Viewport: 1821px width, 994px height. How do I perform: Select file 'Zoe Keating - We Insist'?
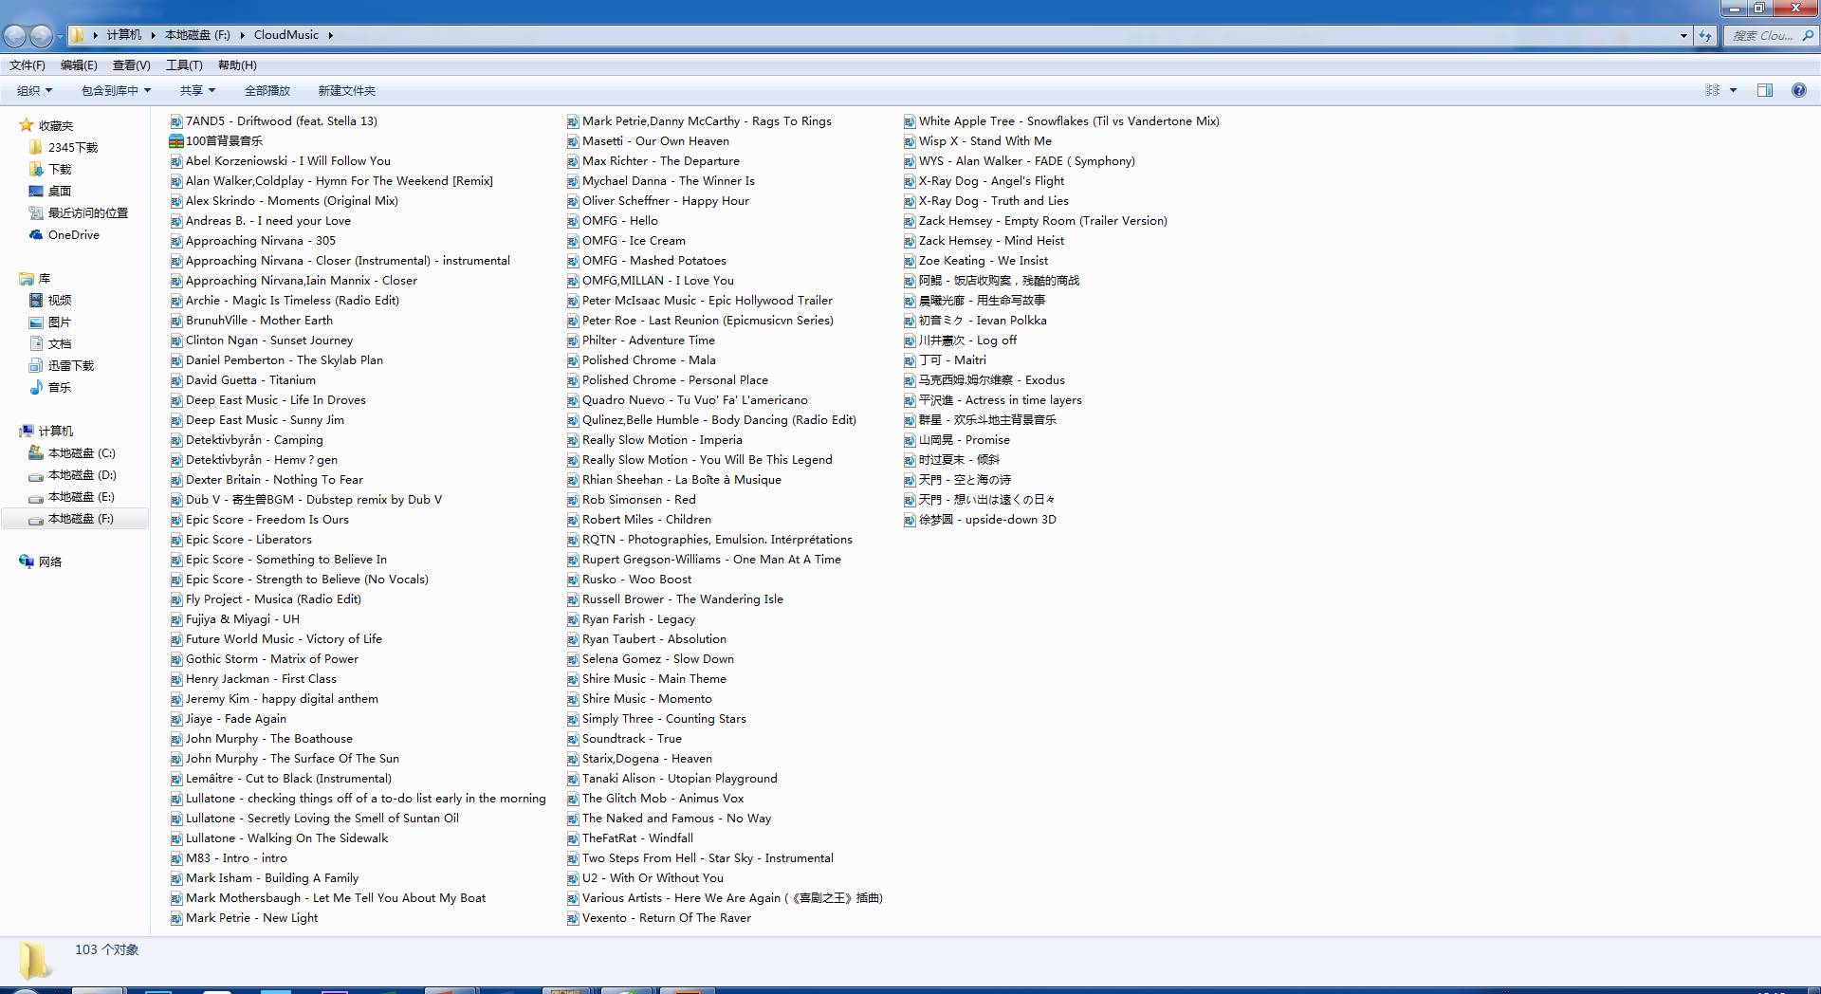[x=984, y=261]
